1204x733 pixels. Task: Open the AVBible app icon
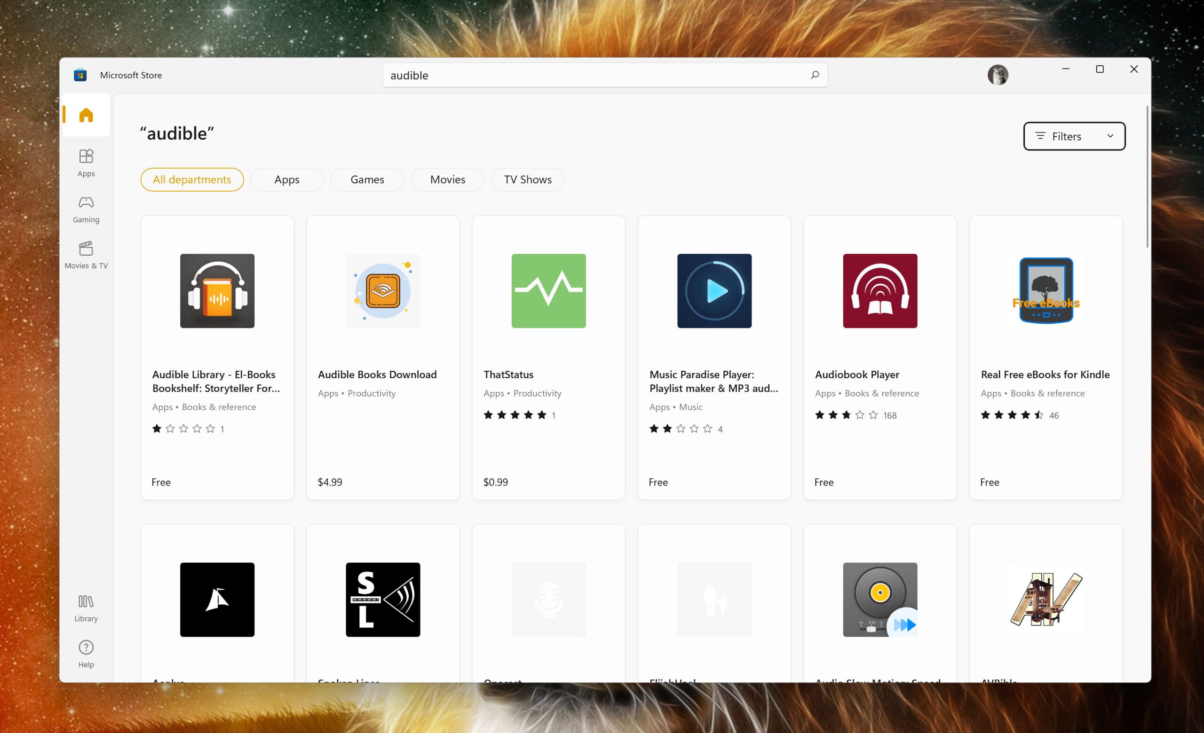[x=1046, y=600]
